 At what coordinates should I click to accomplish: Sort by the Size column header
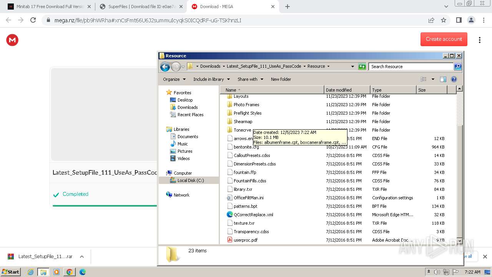pyautogui.click(x=432, y=90)
